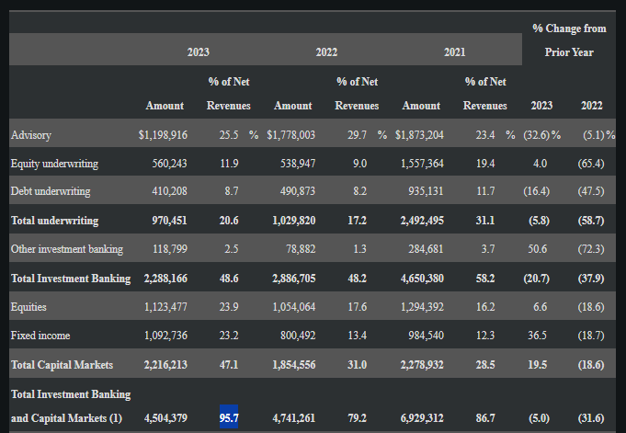Image resolution: width=626 pixels, height=433 pixels.
Task: Click the Total underwriting row label
Action: (x=54, y=221)
